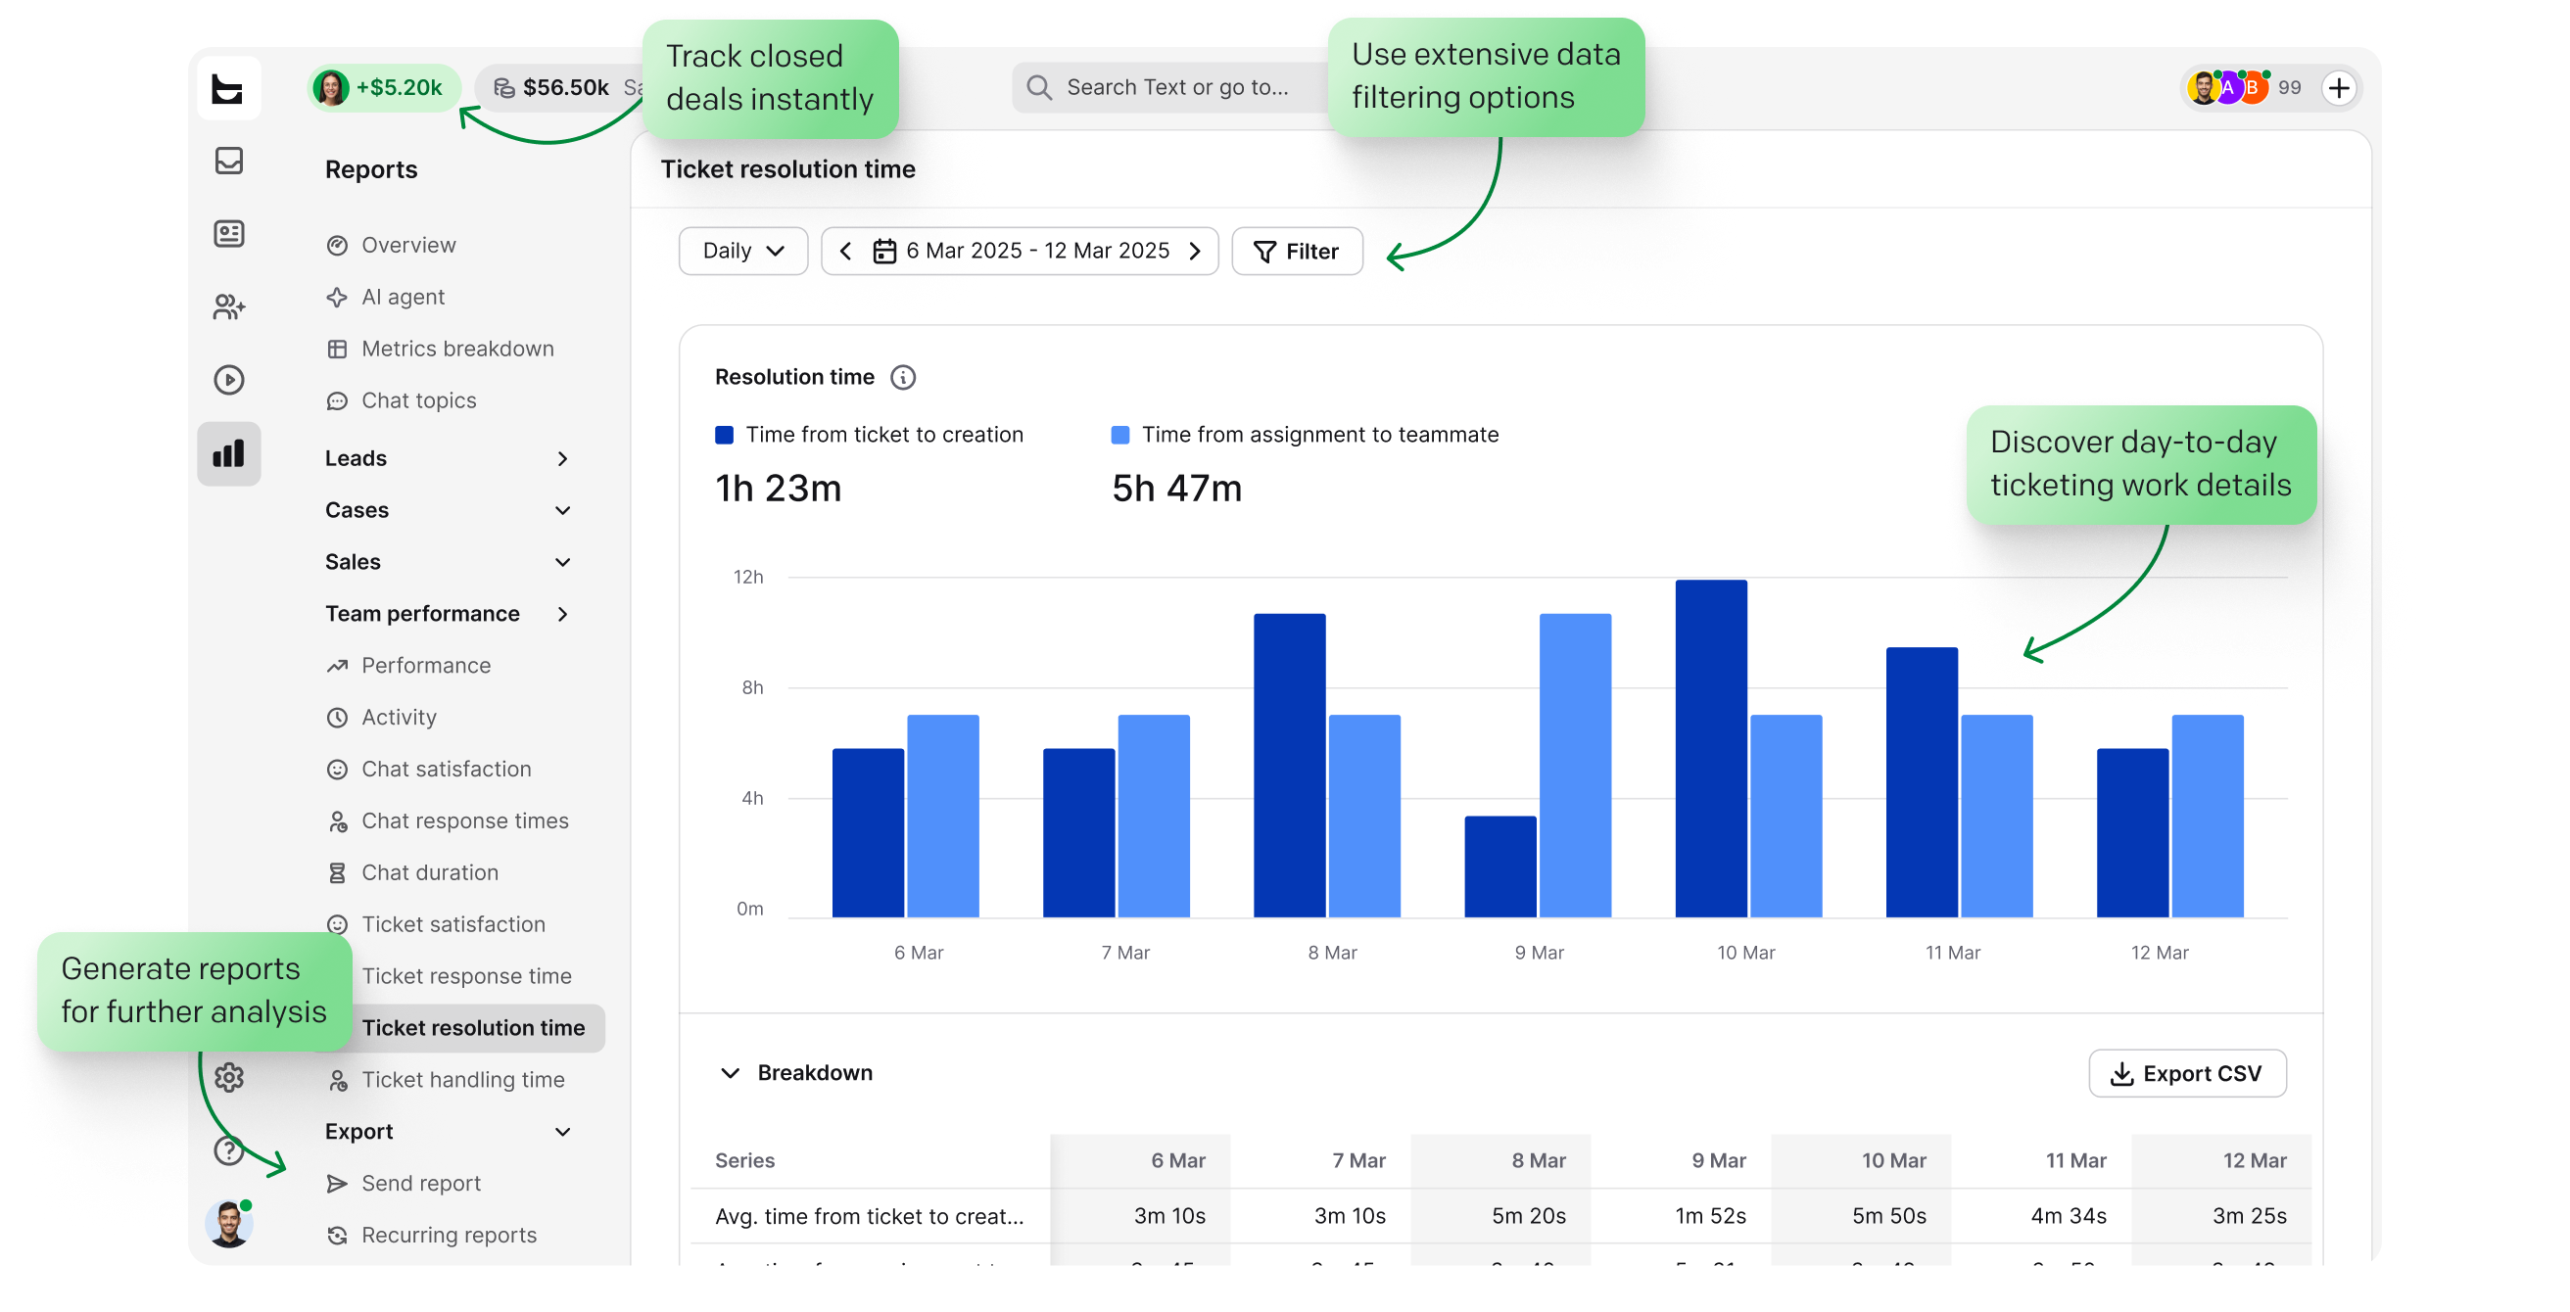This screenshot has width=2570, height=1312.
Task: Collapse the Sales section
Action: (x=449, y=562)
